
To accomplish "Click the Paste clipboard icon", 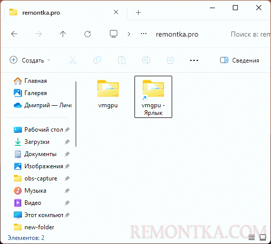I will [122, 60].
